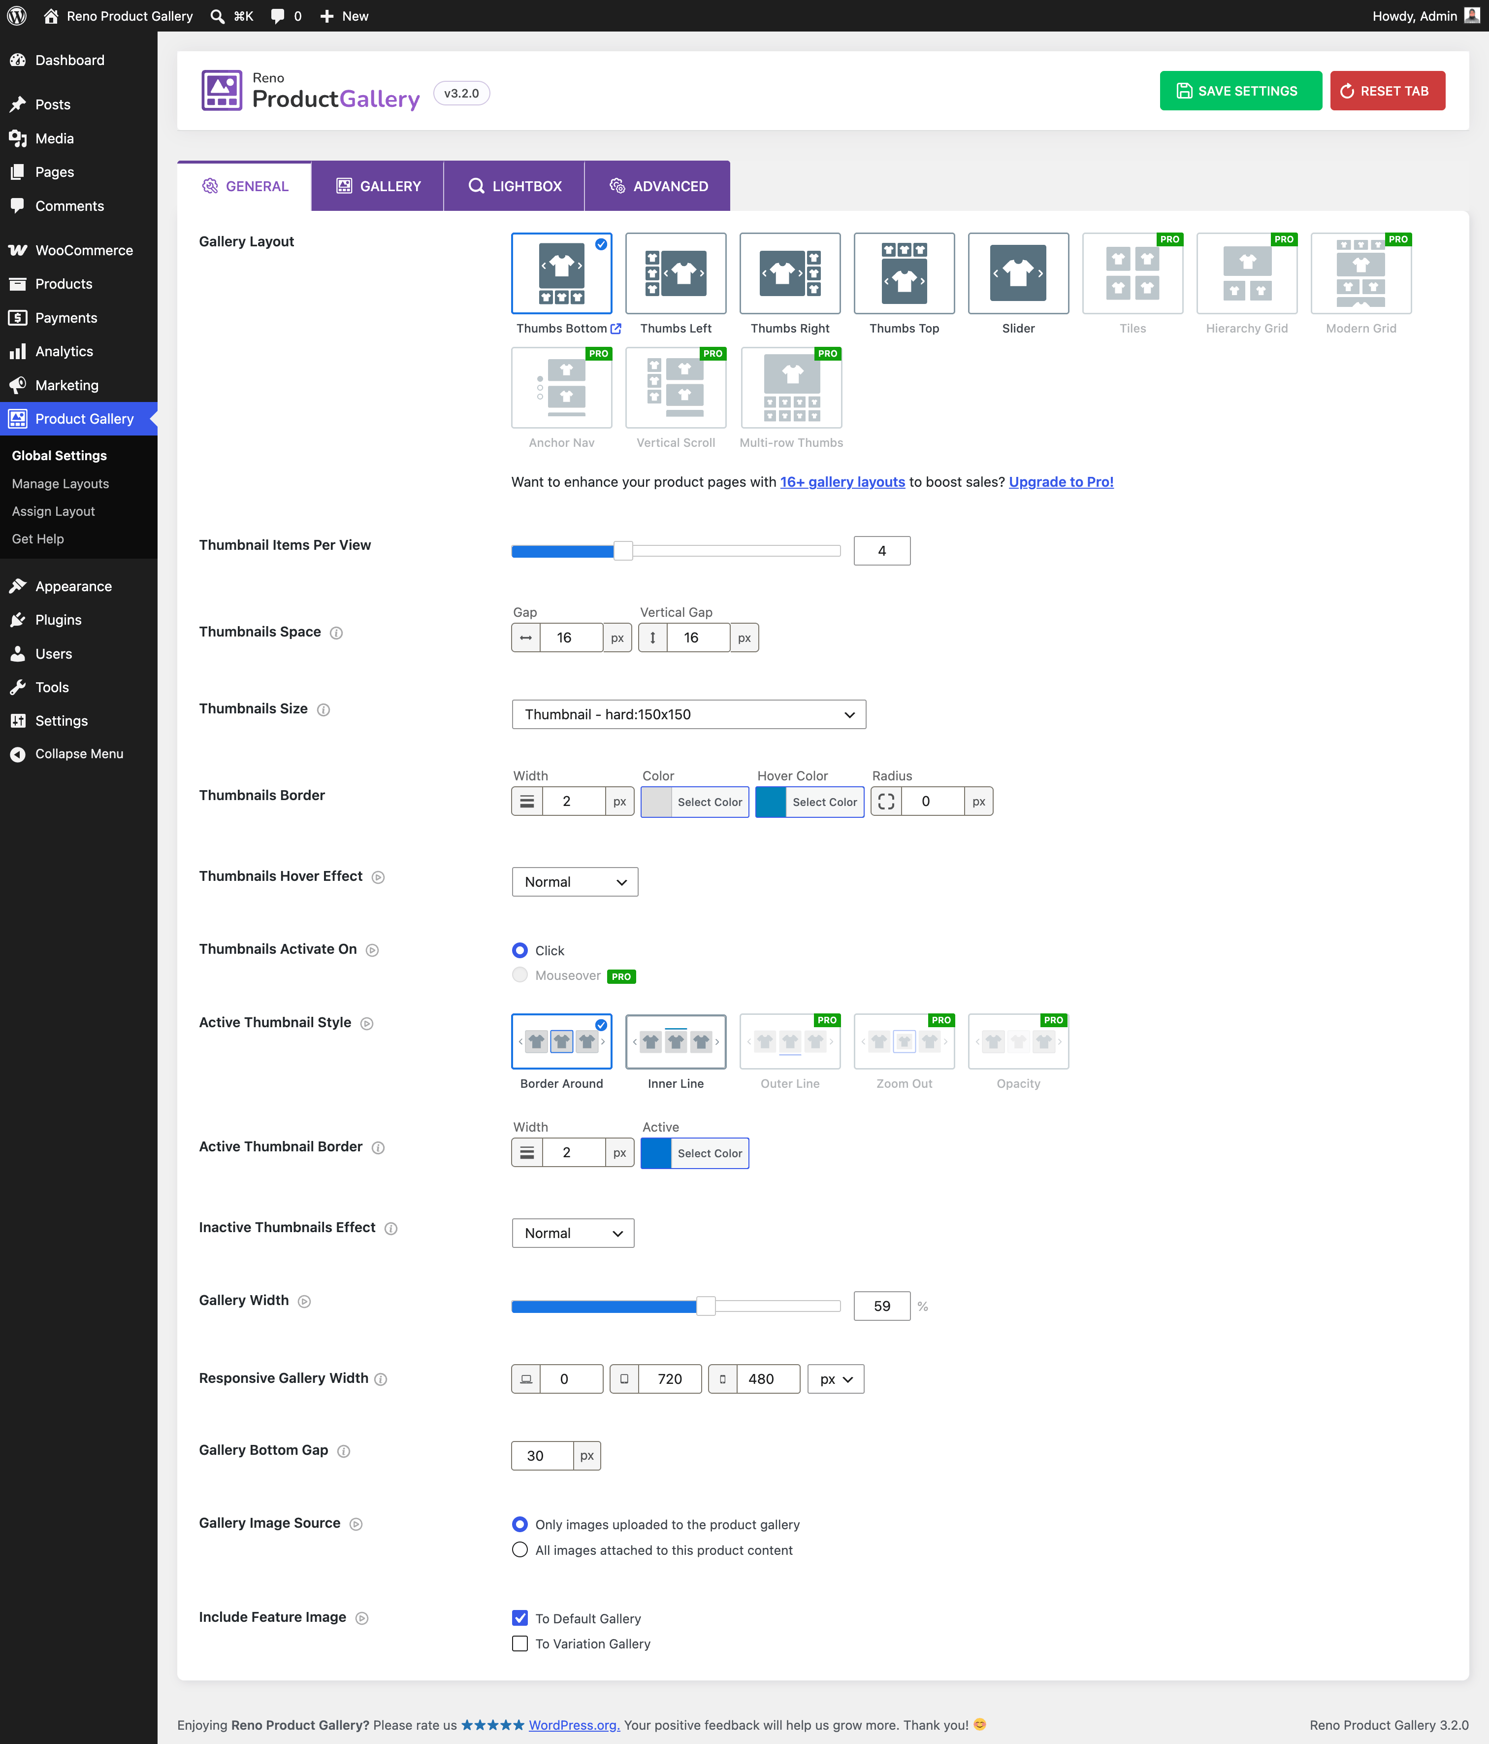Open the New content menu in admin bar
The height and width of the screenshot is (1744, 1489).
(x=344, y=16)
